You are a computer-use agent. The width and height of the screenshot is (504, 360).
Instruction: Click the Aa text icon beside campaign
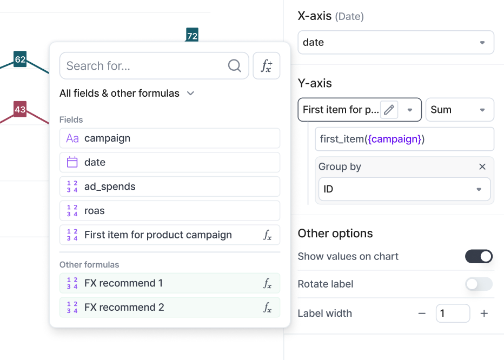click(72, 138)
